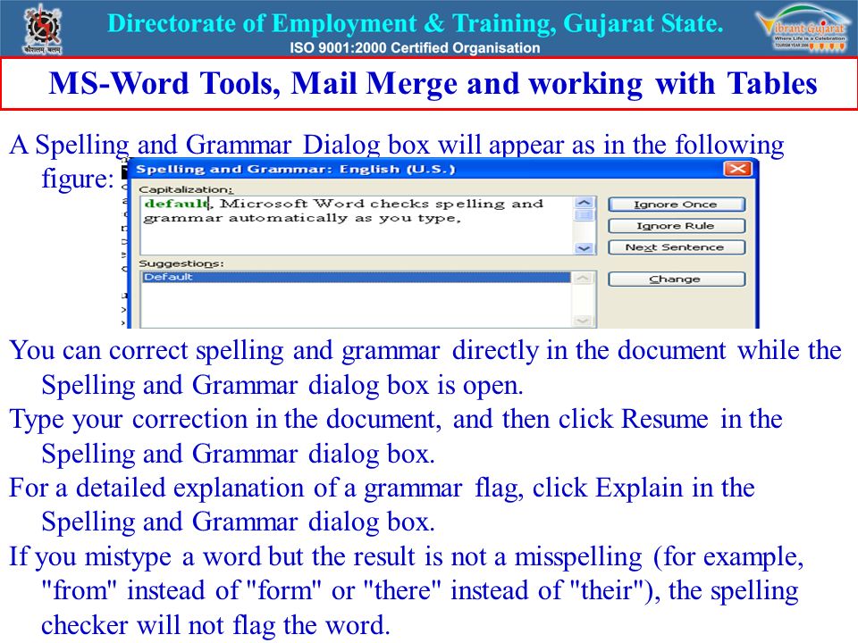Click the 'MS-Word Tools, Mail Merge' heading
The height and width of the screenshot is (643, 858).
(x=433, y=84)
